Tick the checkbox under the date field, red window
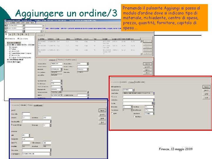Image resolution: width=212 pixels, height=159 pixels. (x=134, y=117)
